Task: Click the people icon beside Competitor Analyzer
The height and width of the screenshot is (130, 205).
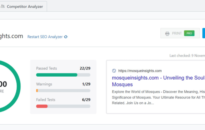Action: click(3, 6)
